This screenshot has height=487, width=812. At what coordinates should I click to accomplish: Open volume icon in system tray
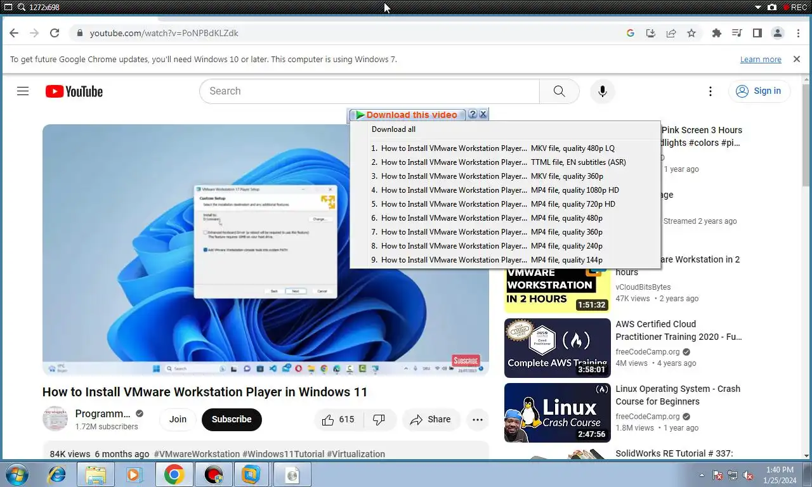[748, 475]
